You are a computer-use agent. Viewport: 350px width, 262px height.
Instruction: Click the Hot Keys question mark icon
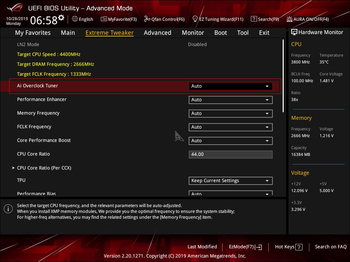[299, 247]
